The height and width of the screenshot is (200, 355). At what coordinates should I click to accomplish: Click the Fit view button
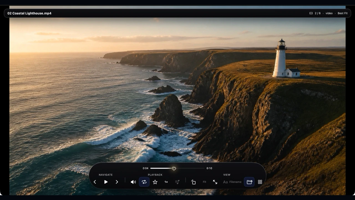(x=204, y=182)
